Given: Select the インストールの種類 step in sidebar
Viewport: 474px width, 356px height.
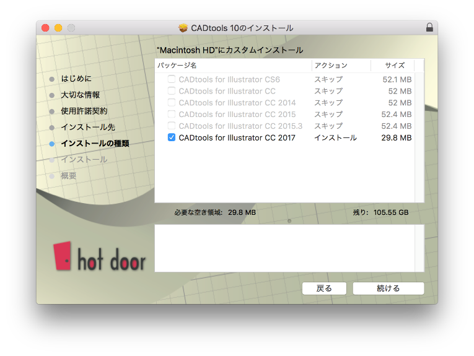Looking at the screenshot, I should pos(95,143).
